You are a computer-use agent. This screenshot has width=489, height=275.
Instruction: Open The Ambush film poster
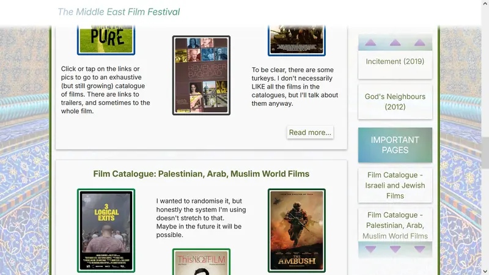[296, 230]
